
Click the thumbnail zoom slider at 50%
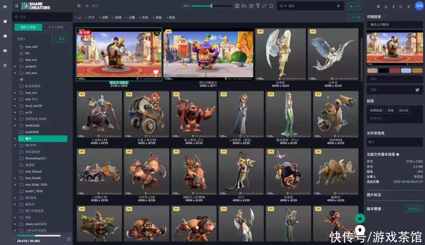211,5
